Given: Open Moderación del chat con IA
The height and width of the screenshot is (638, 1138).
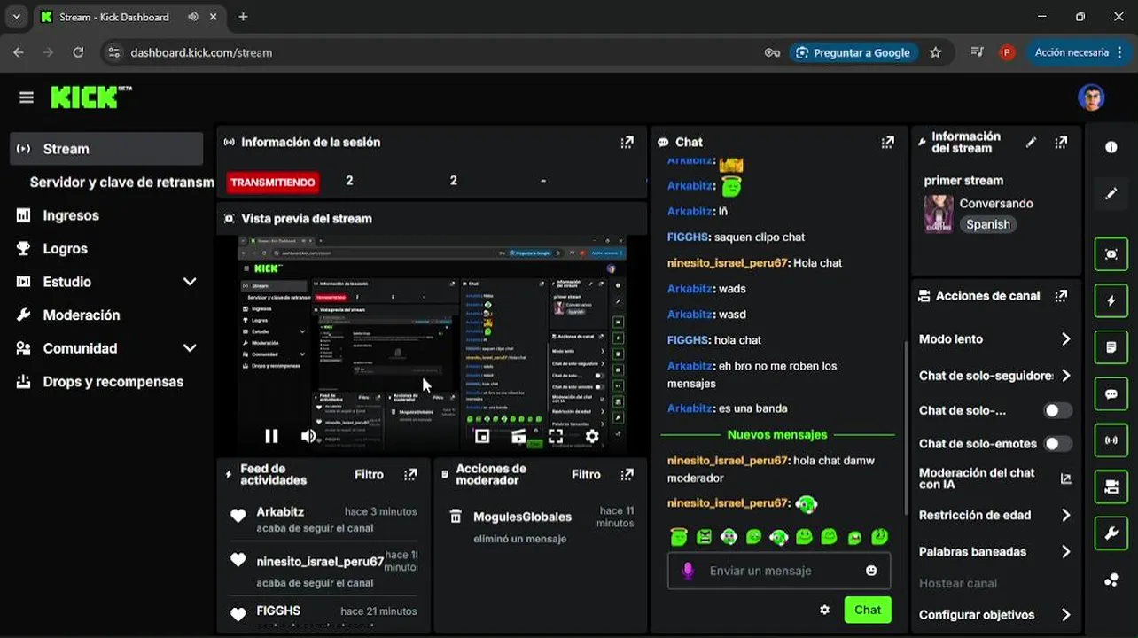Looking at the screenshot, I should pyautogui.click(x=995, y=478).
